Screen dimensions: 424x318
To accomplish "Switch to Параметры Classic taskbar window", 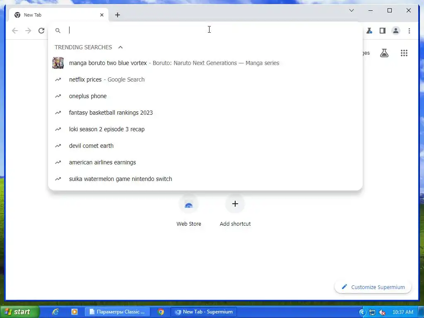I will (x=117, y=312).
